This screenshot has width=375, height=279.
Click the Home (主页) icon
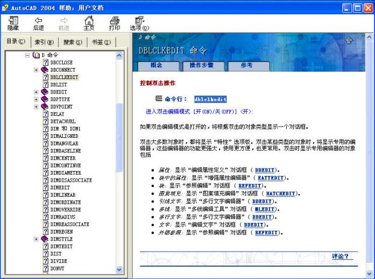click(89, 20)
